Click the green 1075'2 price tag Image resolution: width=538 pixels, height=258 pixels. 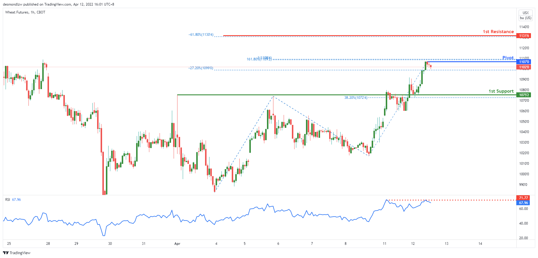tap(524, 95)
